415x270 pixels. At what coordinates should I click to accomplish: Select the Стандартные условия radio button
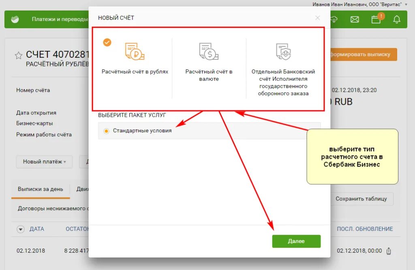[x=106, y=131]
